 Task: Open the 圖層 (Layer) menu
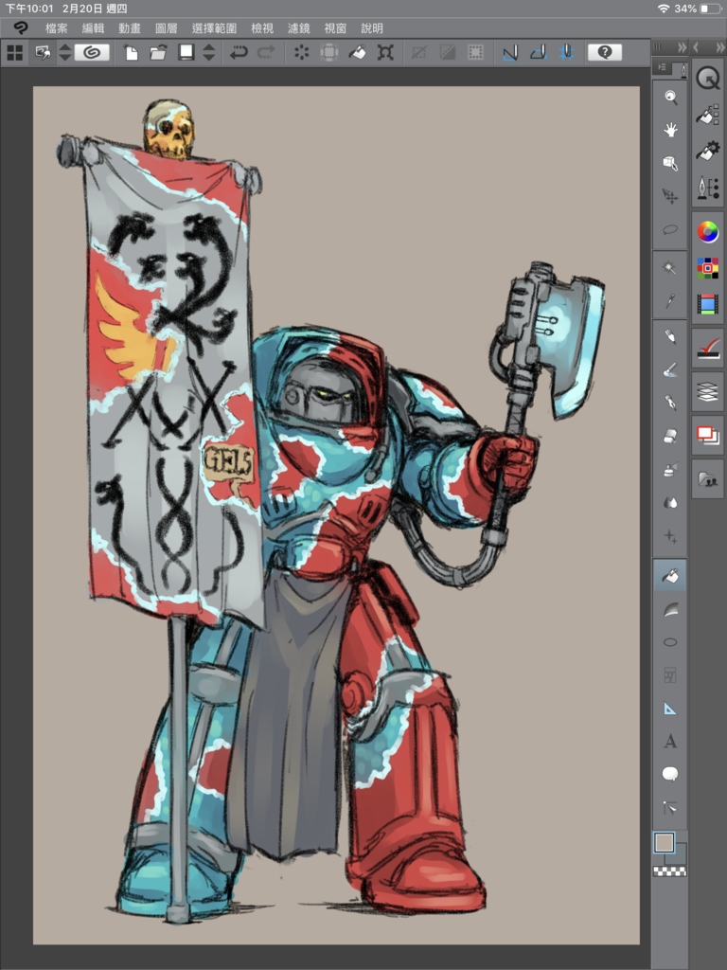coord(167,27)
